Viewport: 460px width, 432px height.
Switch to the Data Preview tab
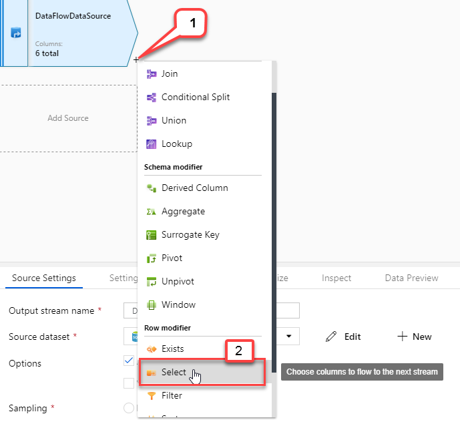coord(411,278)
